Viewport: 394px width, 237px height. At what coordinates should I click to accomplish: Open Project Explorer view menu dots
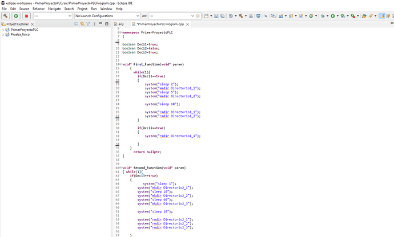(x=95, y=24)
